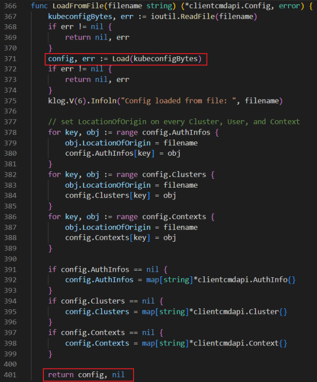The height and width of the screenshot is (382, 317).
Task: Click 'return nil, err' on line 373
Action: (x=97, y=79)
